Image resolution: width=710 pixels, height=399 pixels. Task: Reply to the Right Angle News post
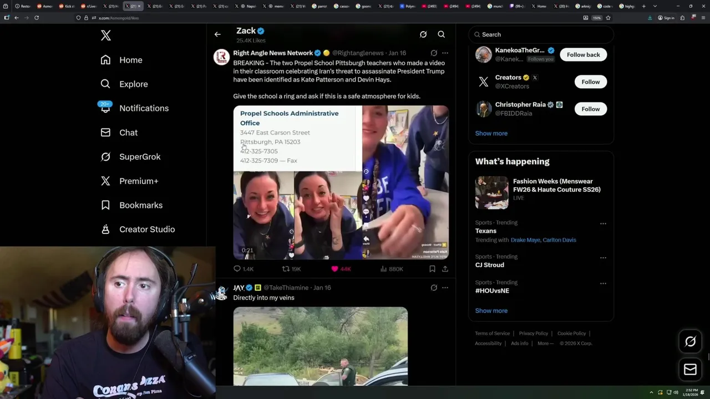[x=243, y=269]
